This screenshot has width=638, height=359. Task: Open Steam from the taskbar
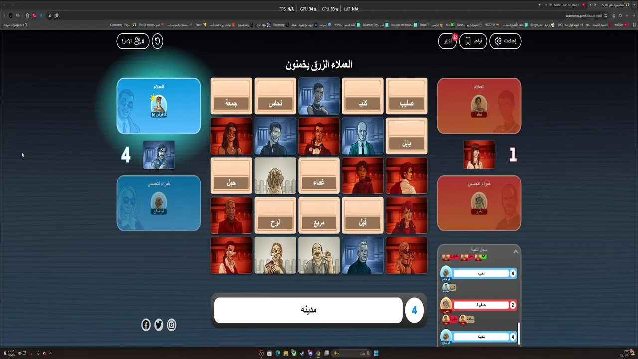pyautogui.click(x=302, y=353)
